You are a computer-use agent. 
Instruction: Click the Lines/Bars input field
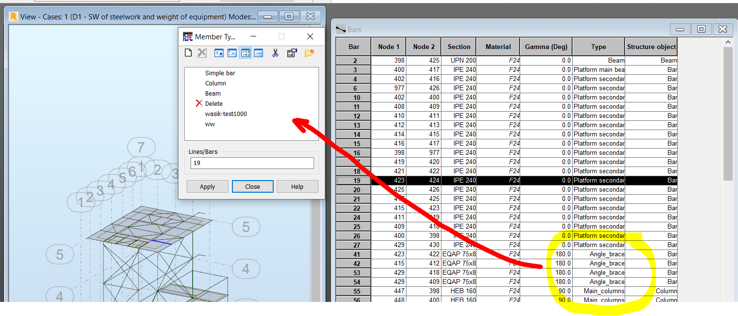pyautogui.click(x=252, y=163)
